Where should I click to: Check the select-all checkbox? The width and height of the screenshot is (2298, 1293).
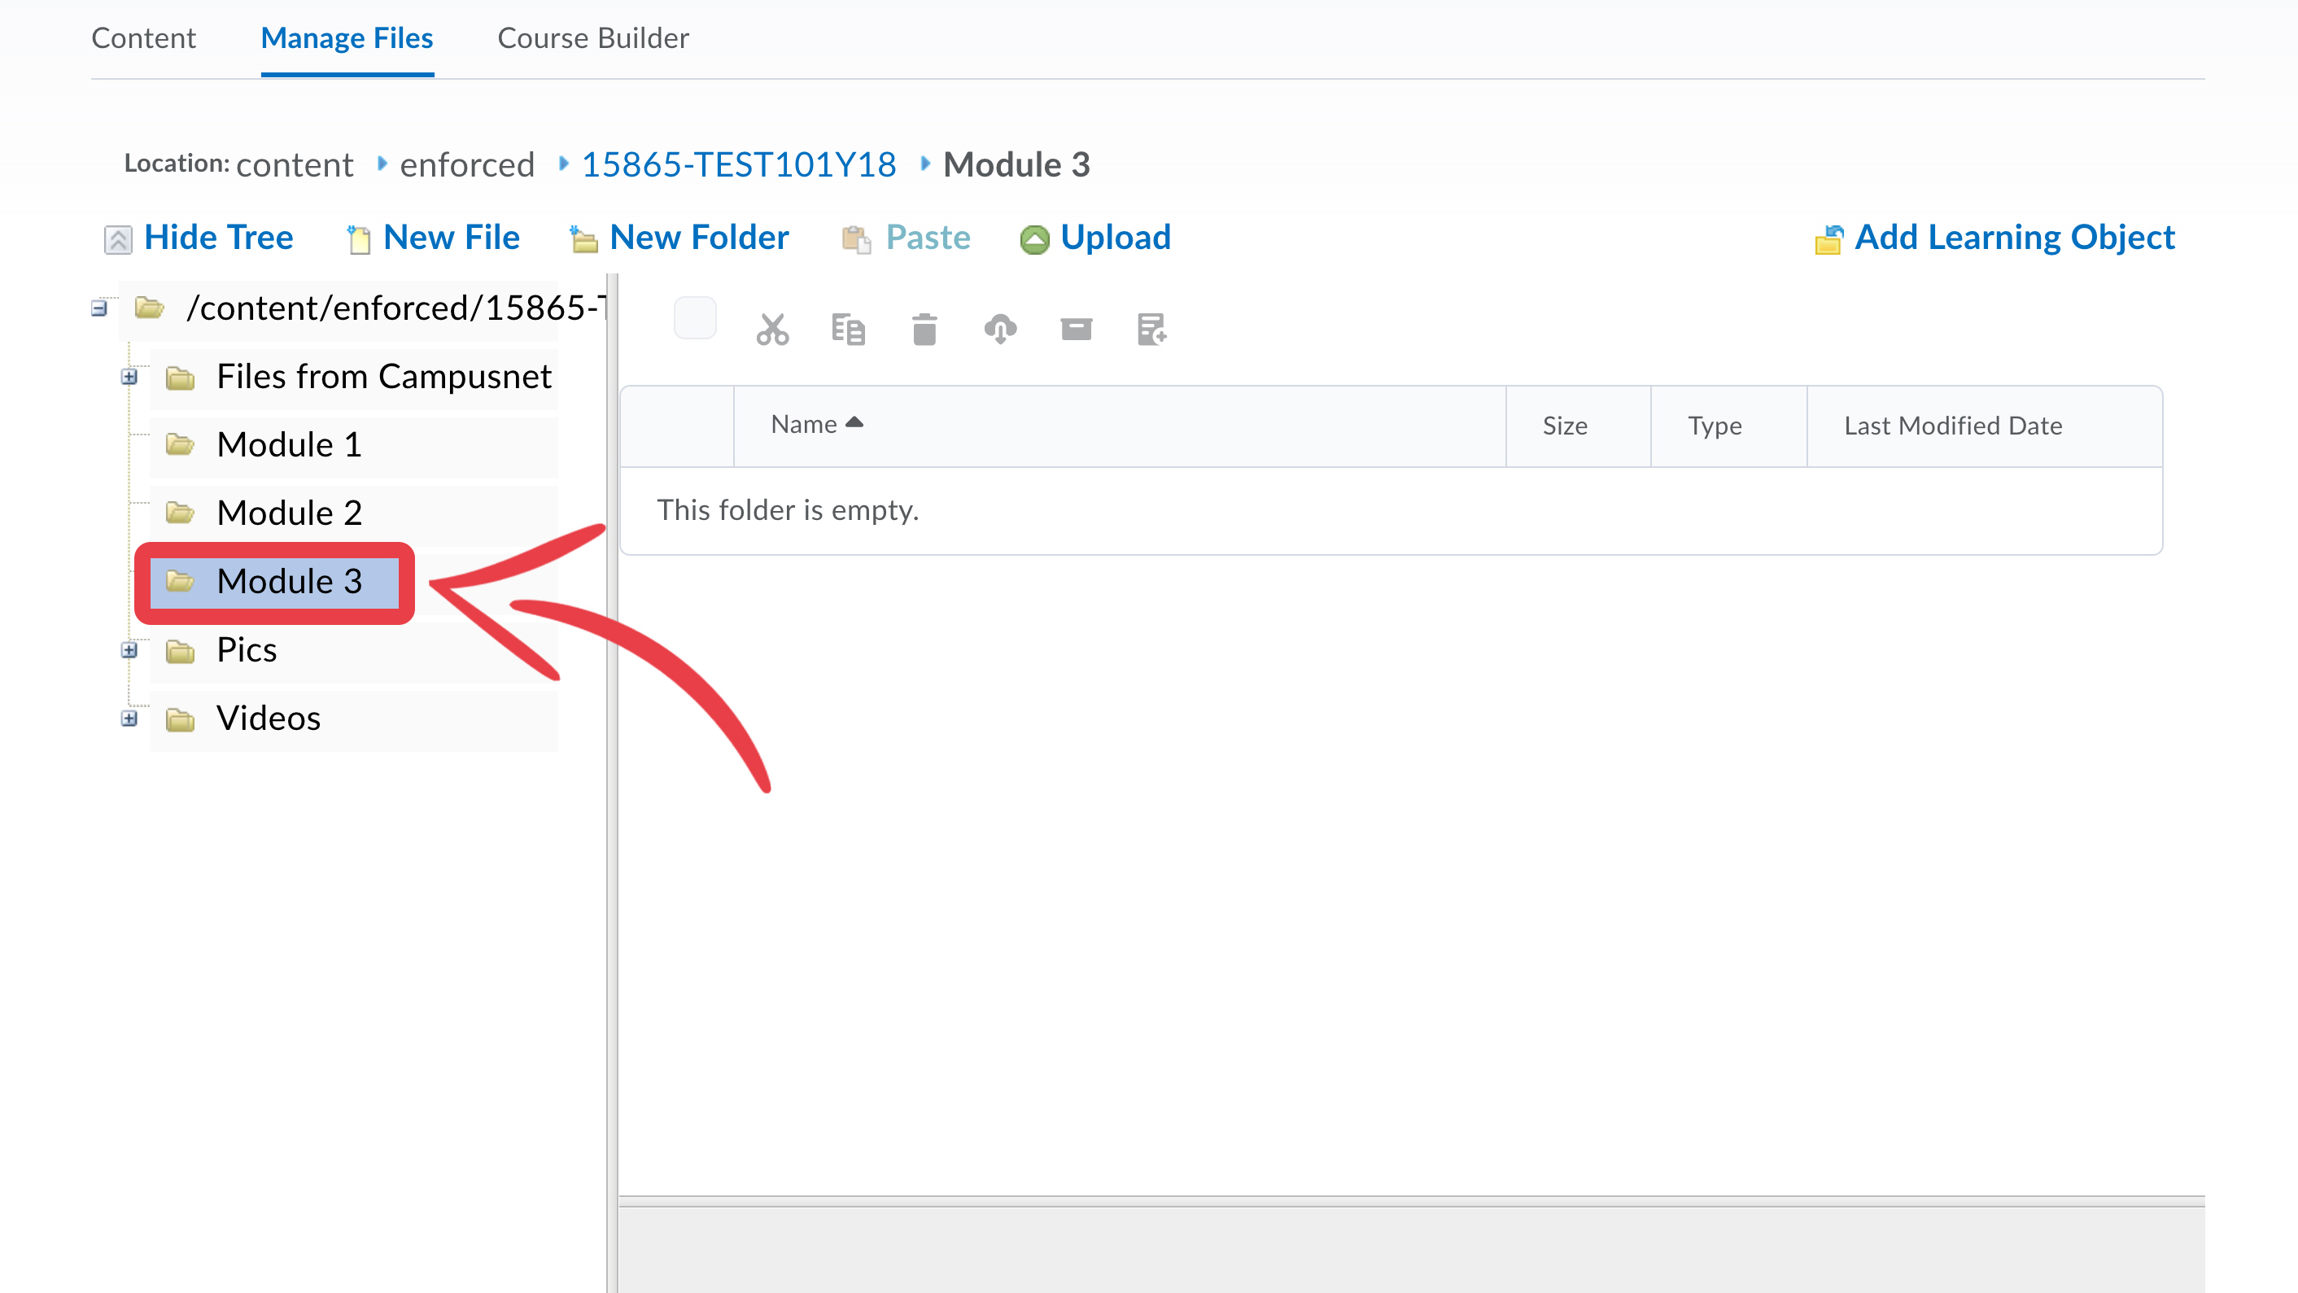(695, 318)
